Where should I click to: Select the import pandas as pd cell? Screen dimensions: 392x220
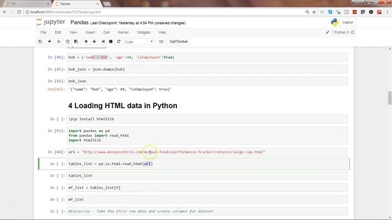207,136
